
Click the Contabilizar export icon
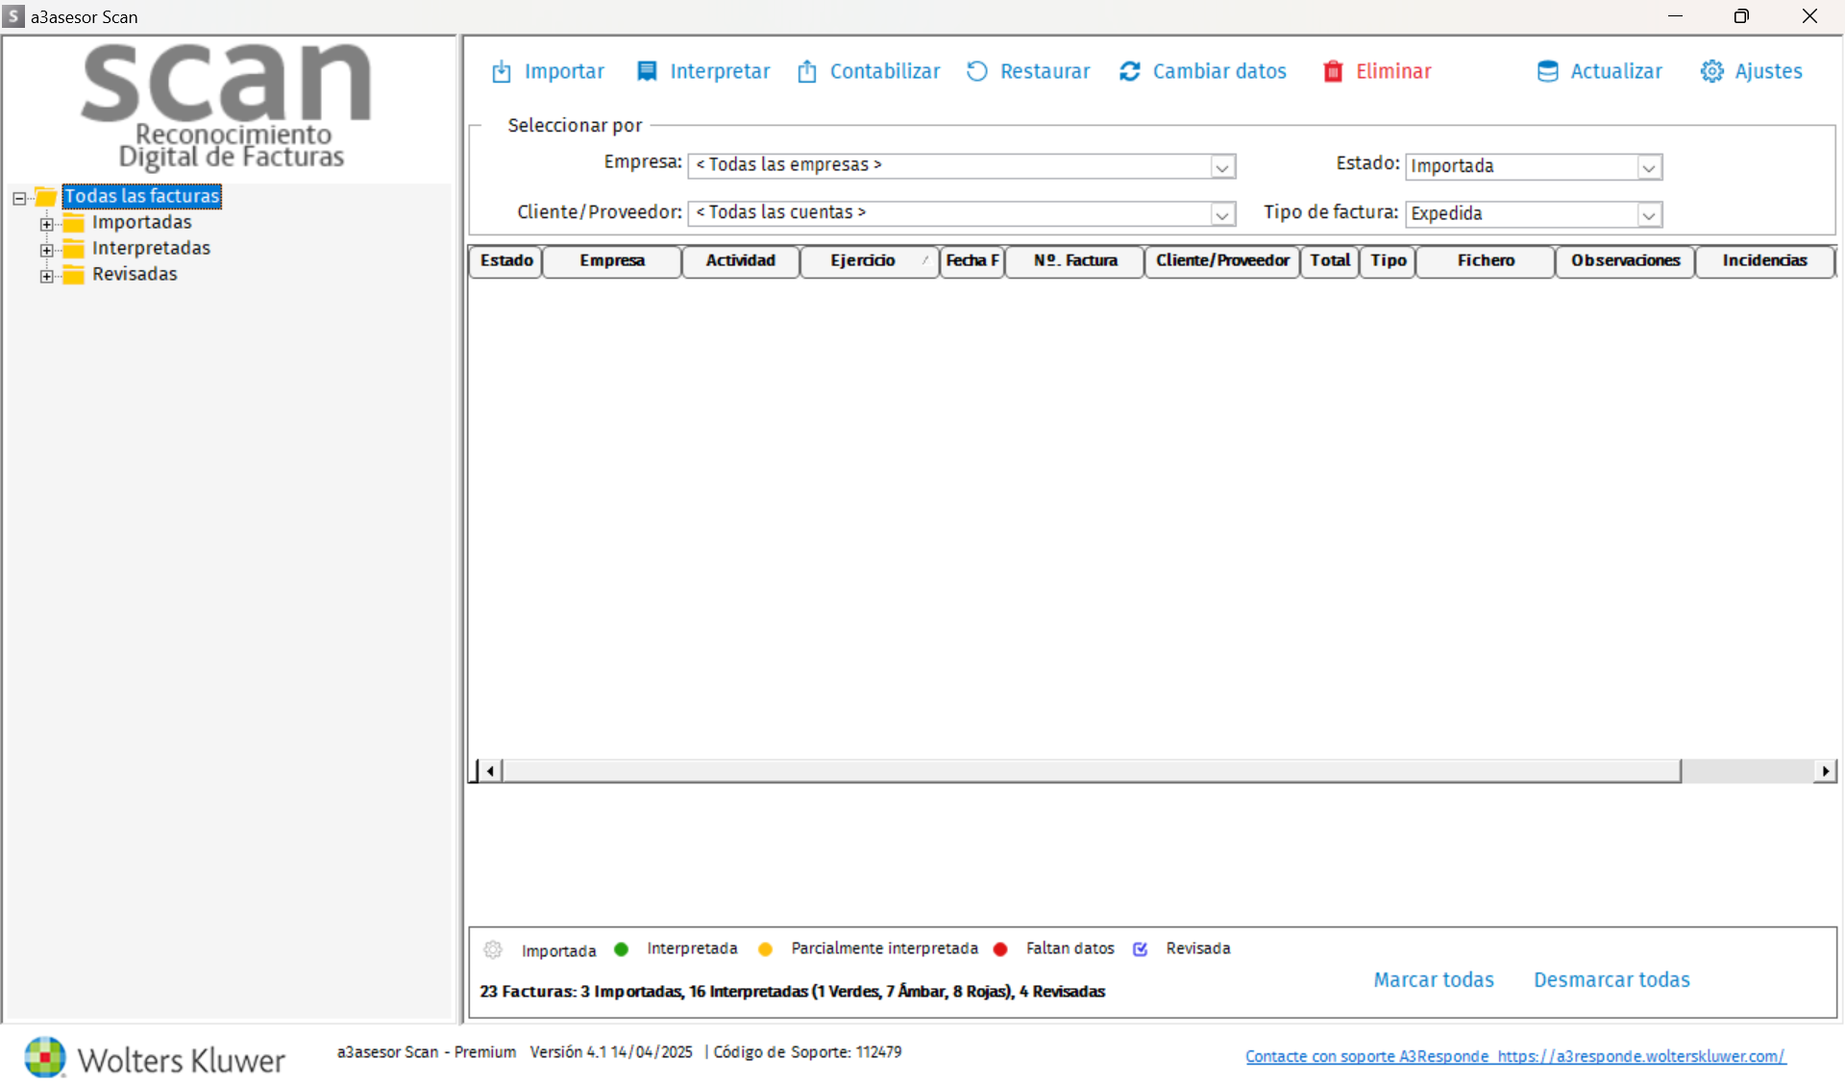click(x=807, y=72)
